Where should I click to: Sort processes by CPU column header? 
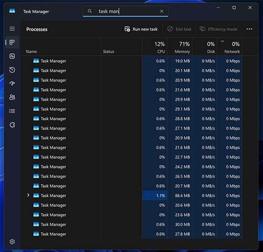155,47
